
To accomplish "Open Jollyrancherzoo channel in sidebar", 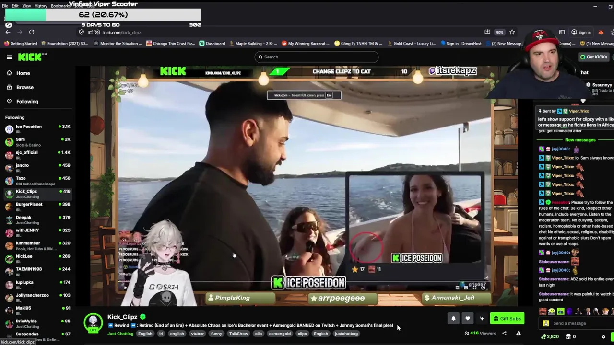I will 37,297.
